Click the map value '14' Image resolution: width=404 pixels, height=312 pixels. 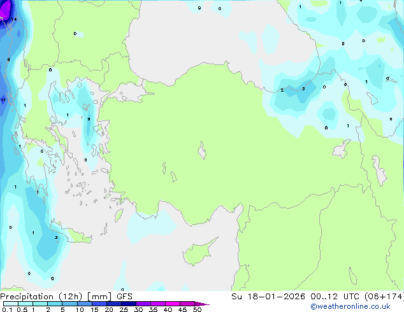click(x=14, y=19)
